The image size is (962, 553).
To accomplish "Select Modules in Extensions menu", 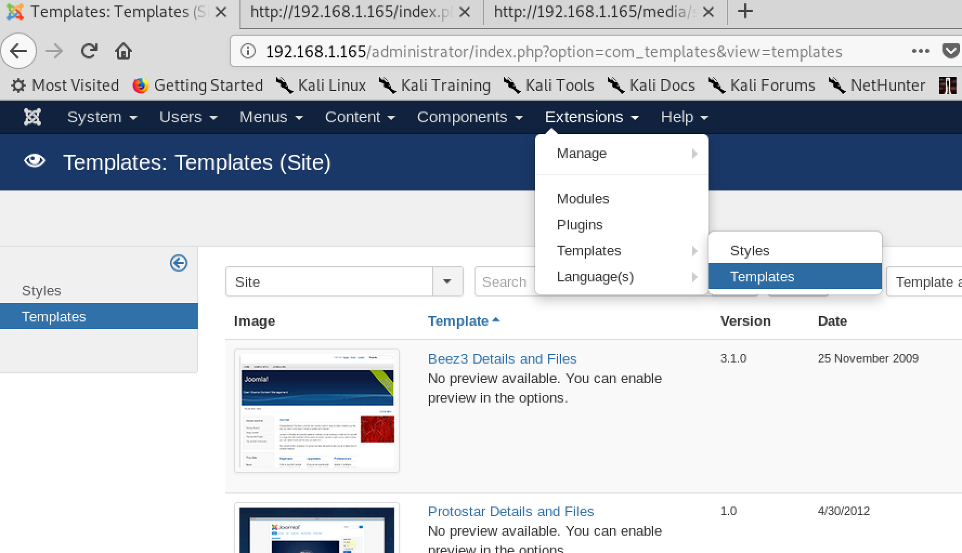I will click(x=622, y=199).
